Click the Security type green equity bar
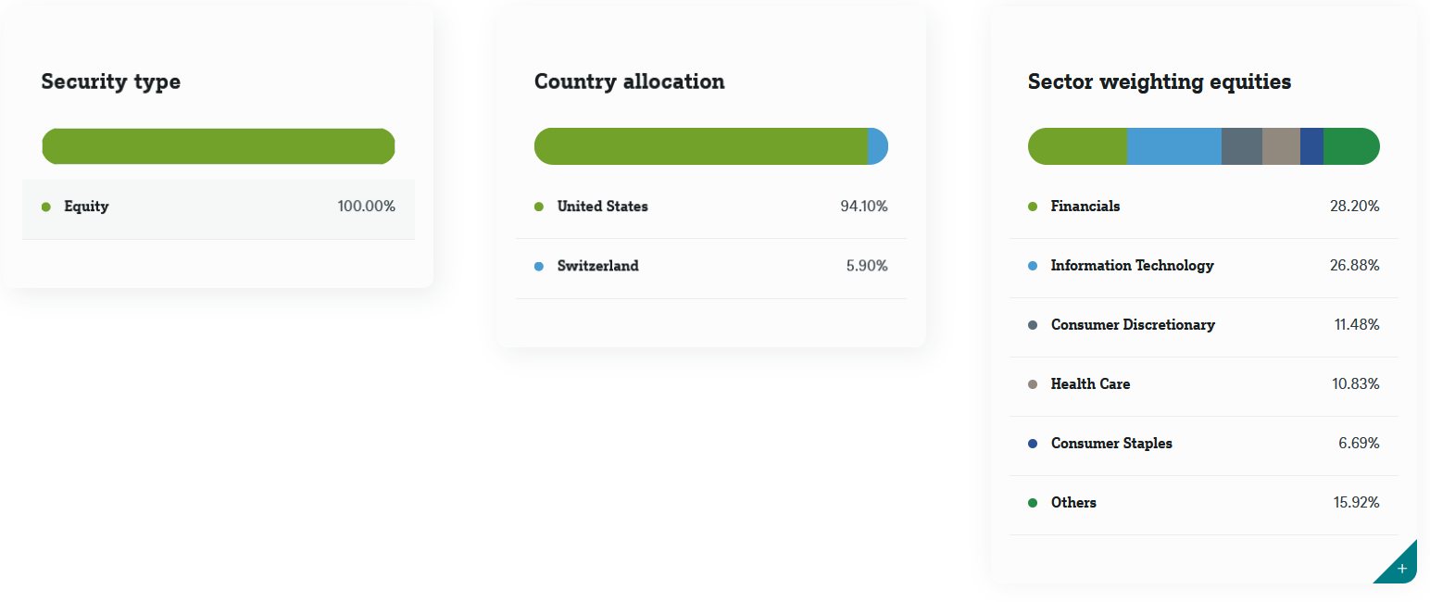1430x602 pixels. pyautogui.click(x=219, y=146)
